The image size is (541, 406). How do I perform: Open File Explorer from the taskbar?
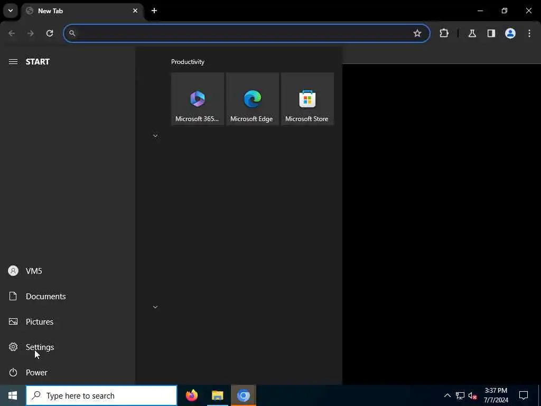[x=217, y=395]
